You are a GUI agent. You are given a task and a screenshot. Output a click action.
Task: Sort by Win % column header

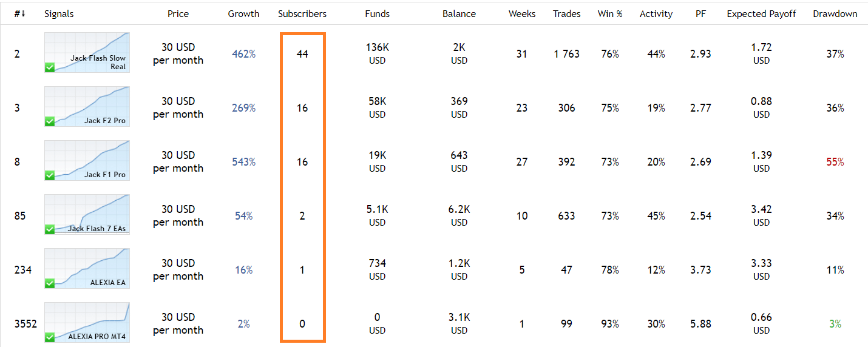(x=610, y=13)
